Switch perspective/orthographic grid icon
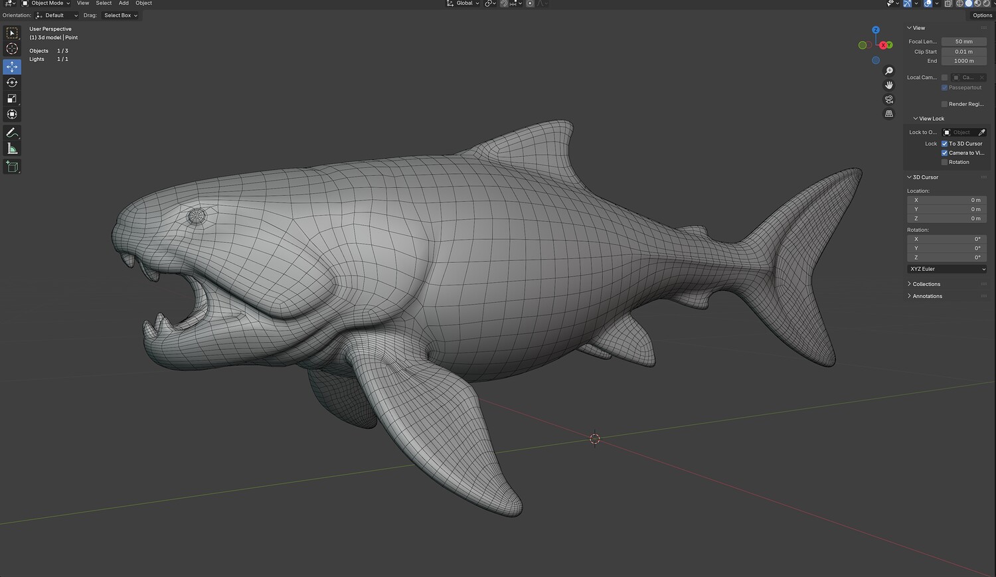The width and height of the screenshot is (996, 577). tap(889, 114)
